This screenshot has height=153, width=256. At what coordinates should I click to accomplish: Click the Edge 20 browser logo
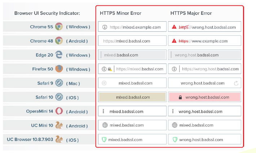59,55
